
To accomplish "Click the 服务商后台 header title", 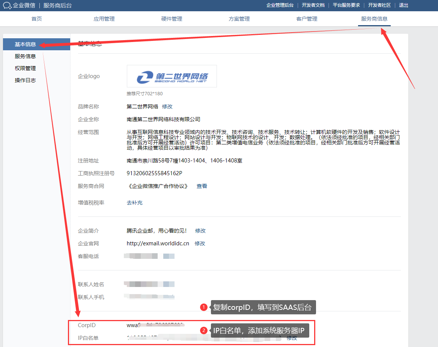I will [57, 5].
